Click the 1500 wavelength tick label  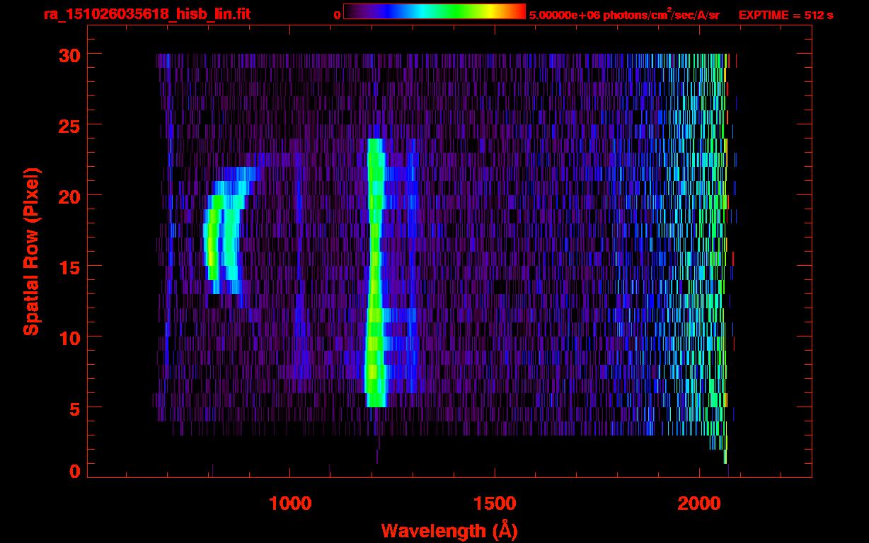pyautogui.click(x=494, y=503)
